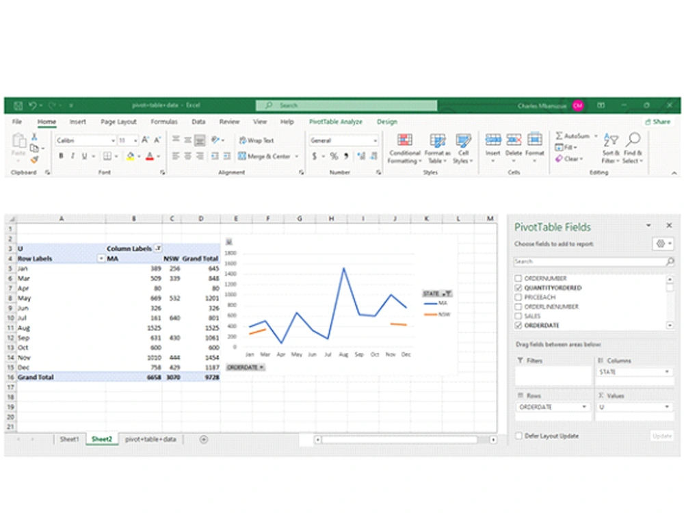Open the File menu
The width and height of the screenshot is (684, 513).
click(x=17, y=122)
